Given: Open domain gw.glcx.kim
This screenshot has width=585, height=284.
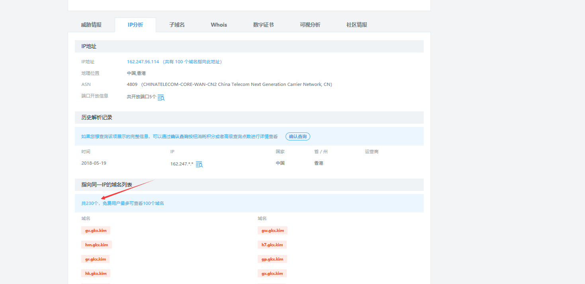Looking at the screenshot, I should [272, 230].
